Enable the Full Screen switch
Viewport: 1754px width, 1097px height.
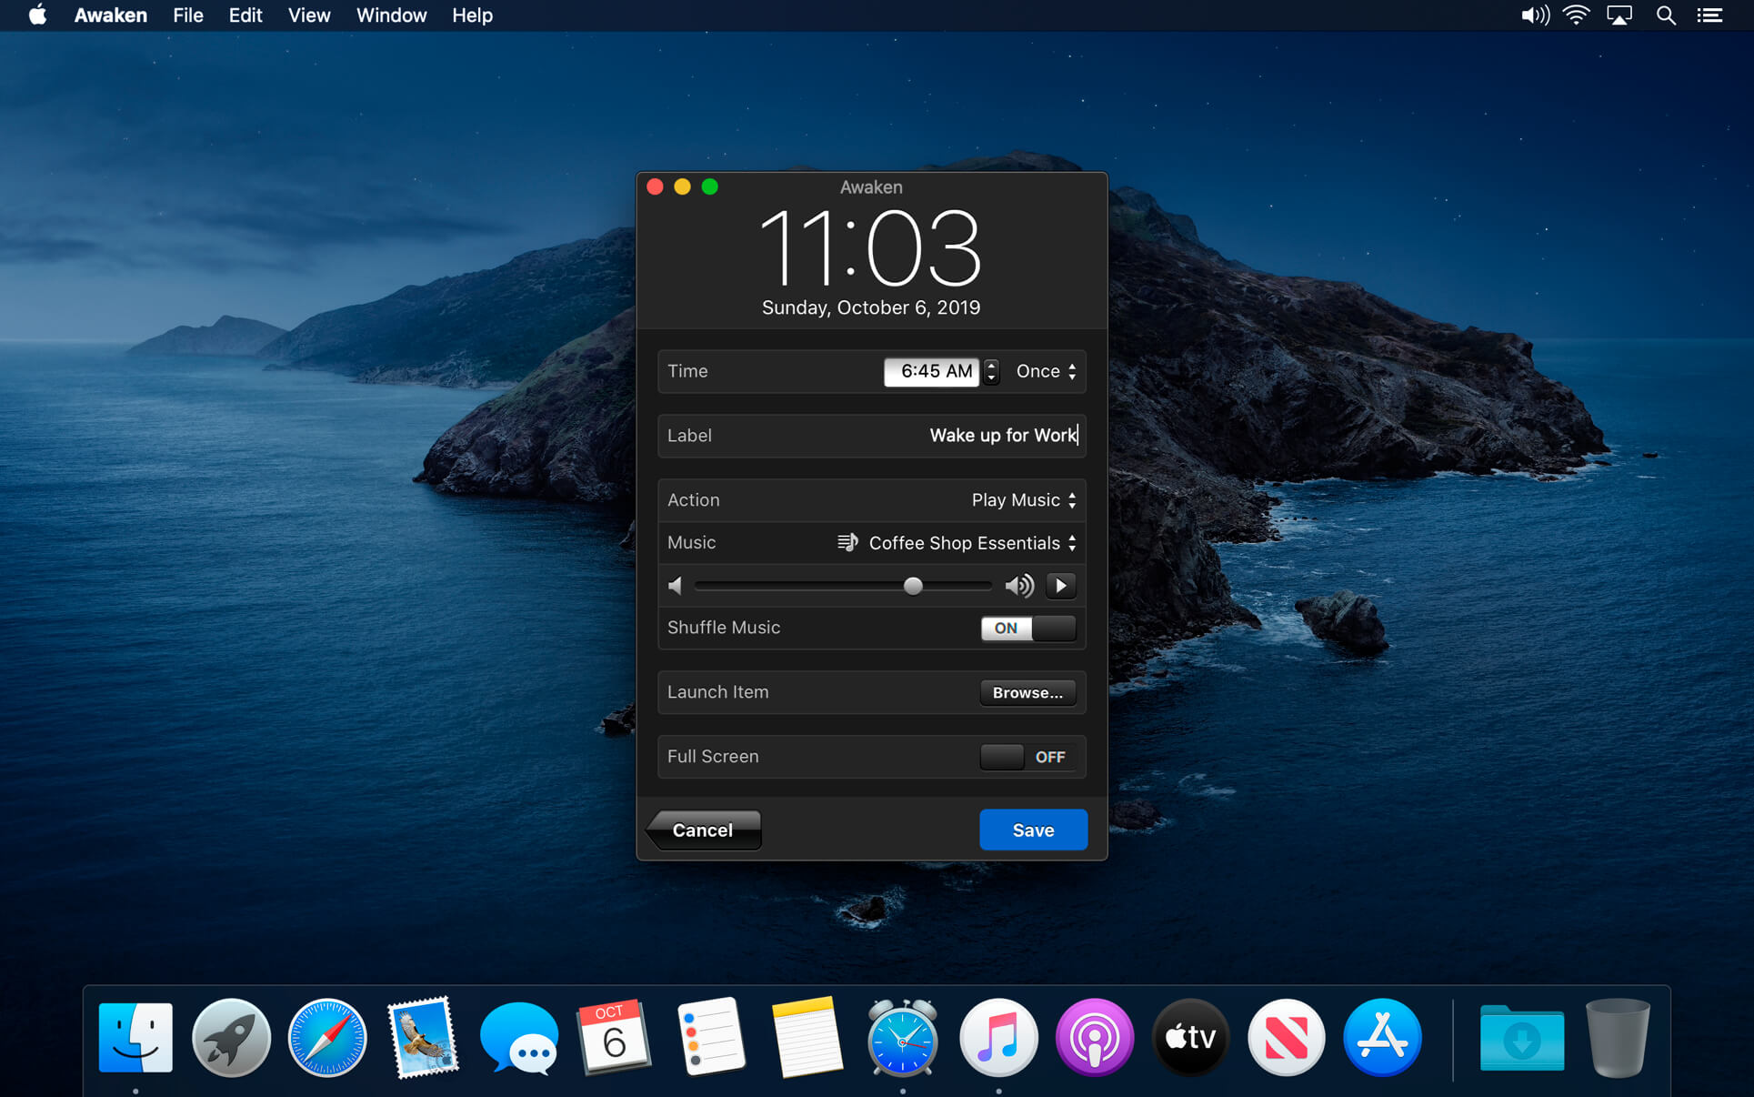point(1027,757)
